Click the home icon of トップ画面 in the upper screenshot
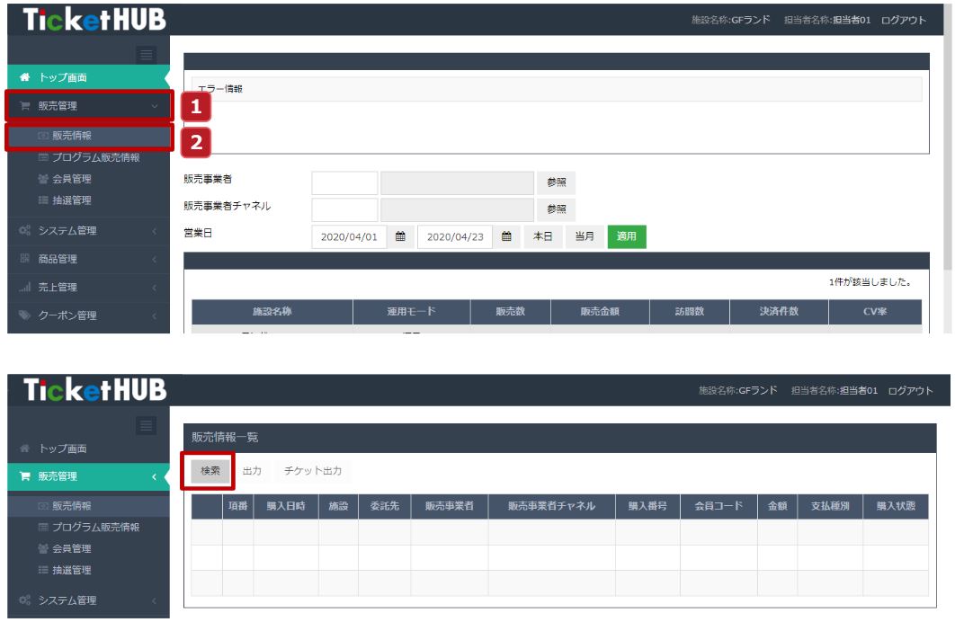Screen dimensions: 955x622 point(24,78)
